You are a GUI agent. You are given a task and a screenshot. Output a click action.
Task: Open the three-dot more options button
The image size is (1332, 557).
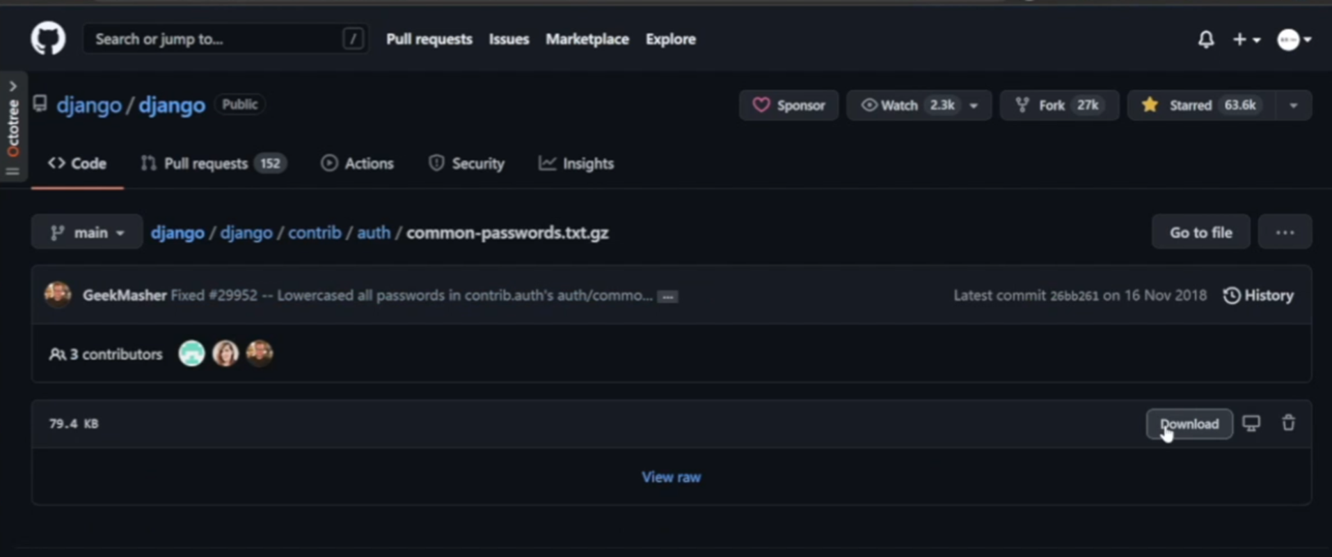coord(1285,232)
